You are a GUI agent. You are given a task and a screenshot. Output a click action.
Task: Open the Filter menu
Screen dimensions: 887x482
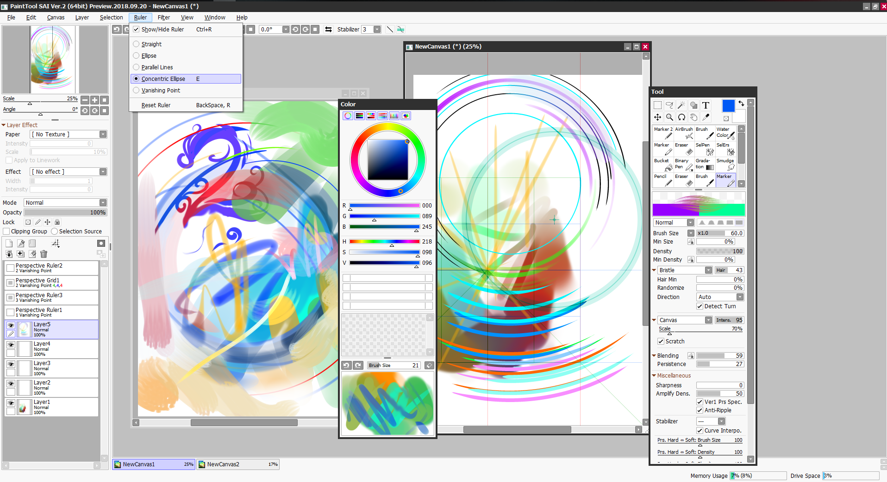click(x=163, y=17)
